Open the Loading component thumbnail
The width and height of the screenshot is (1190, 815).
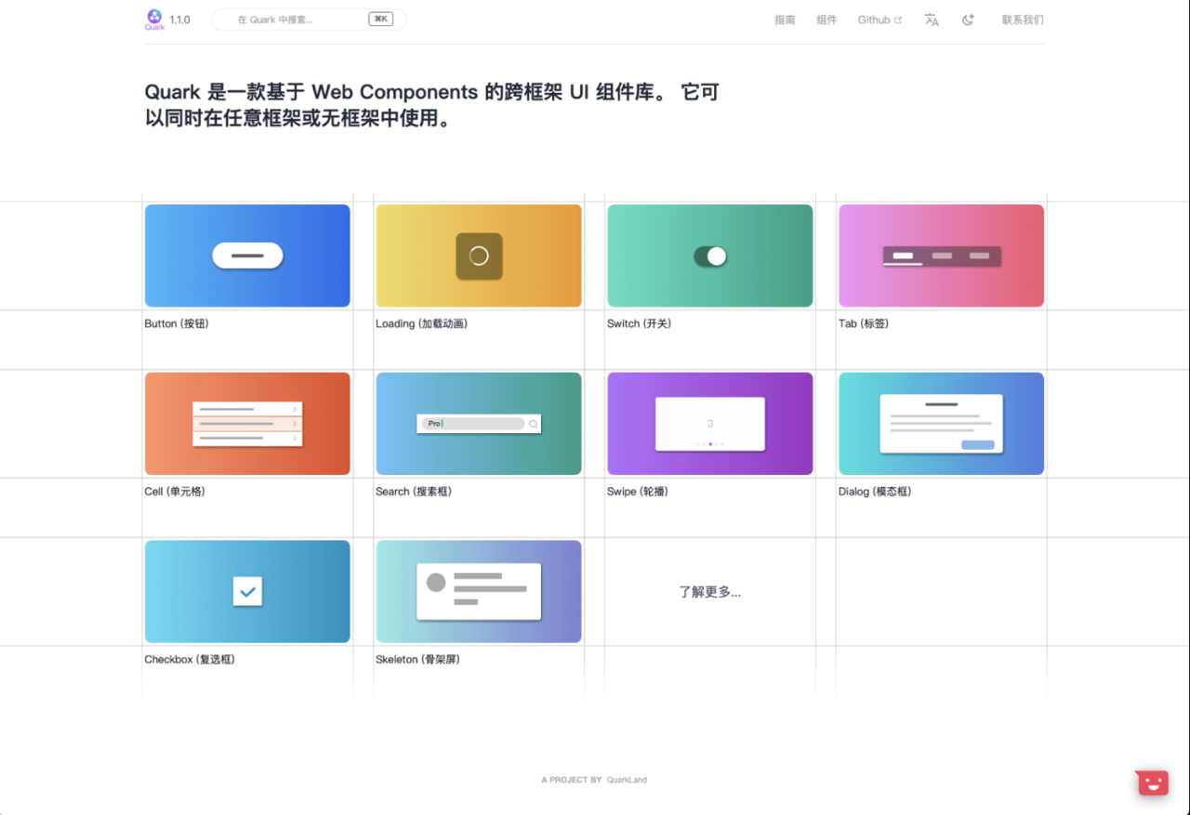(x=479, y=256)
